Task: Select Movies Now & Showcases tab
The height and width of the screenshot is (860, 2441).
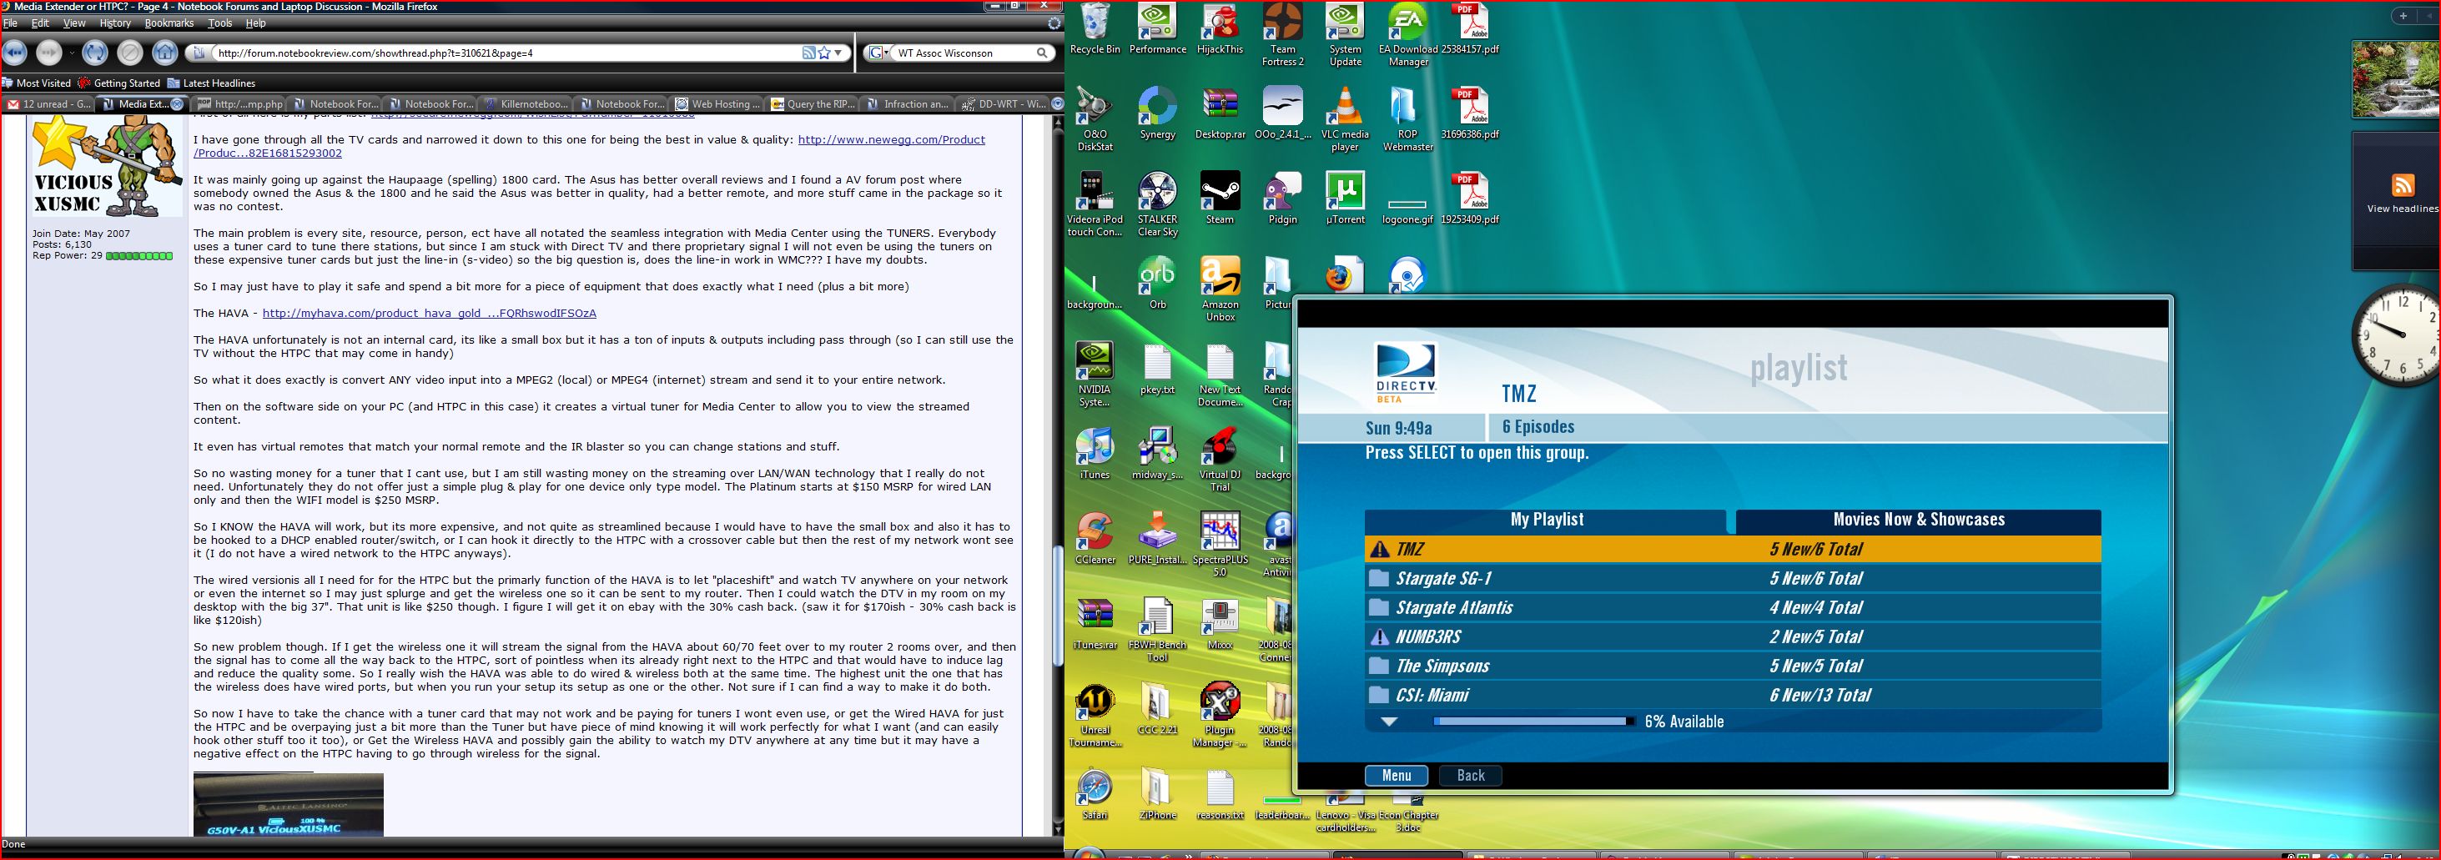Action: click(x=1918, y=520)
